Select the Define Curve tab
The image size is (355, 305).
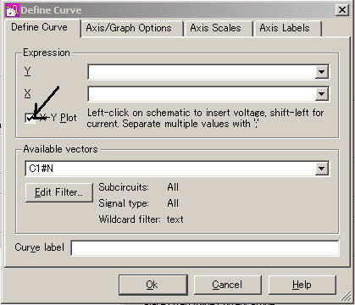(x=40, y=27)
